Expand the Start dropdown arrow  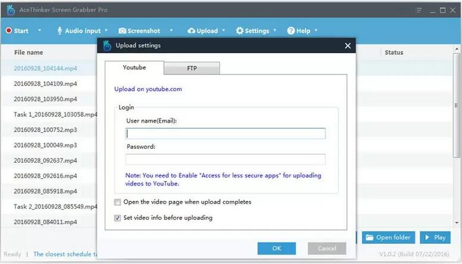pos(39,30)
